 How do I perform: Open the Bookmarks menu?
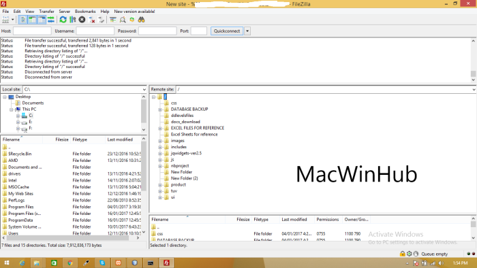click(85, 12)
